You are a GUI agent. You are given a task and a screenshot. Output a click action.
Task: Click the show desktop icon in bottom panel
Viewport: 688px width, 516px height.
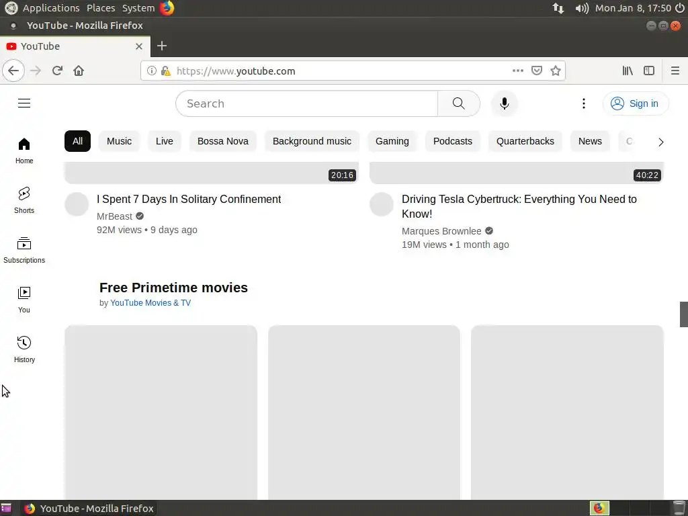(6, 509)
